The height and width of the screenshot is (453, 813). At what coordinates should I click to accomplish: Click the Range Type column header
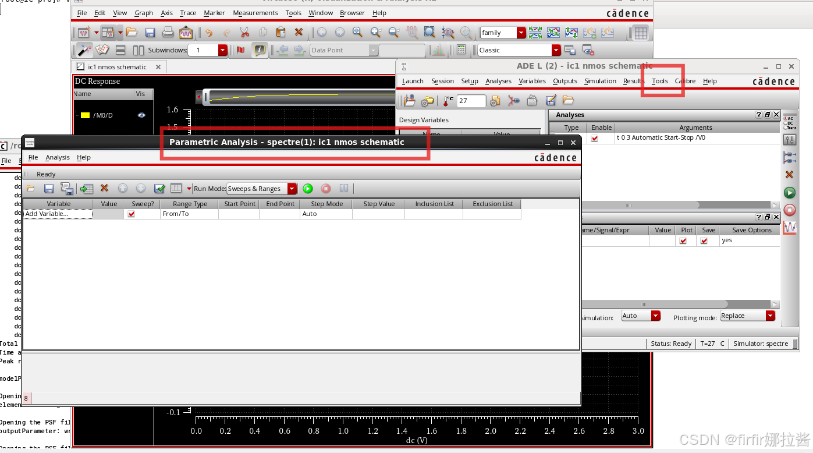point(190,204)
